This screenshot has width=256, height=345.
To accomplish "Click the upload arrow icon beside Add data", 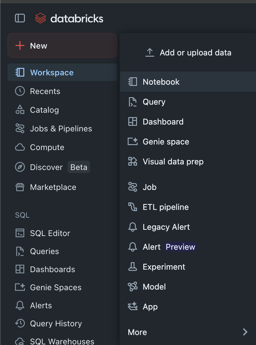I will pos(150,52).
